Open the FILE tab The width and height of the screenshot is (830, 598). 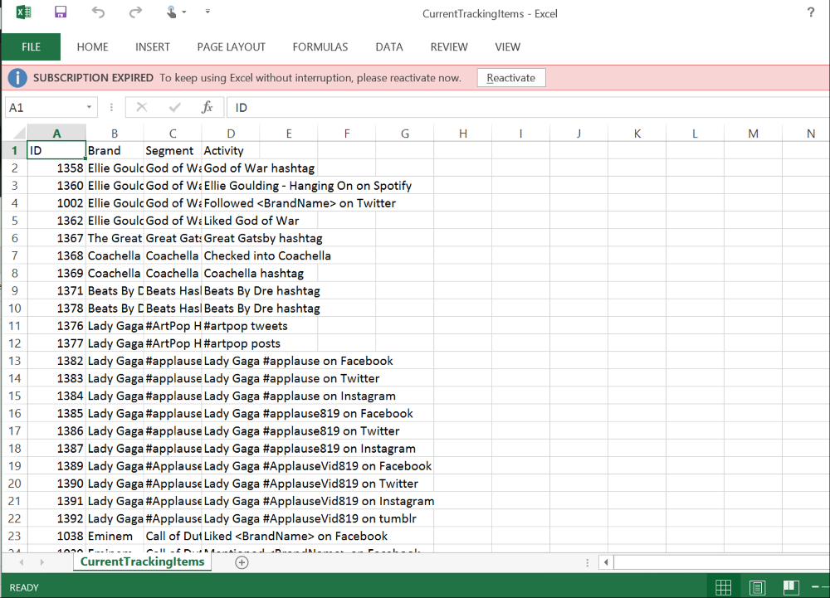point(32,47)
